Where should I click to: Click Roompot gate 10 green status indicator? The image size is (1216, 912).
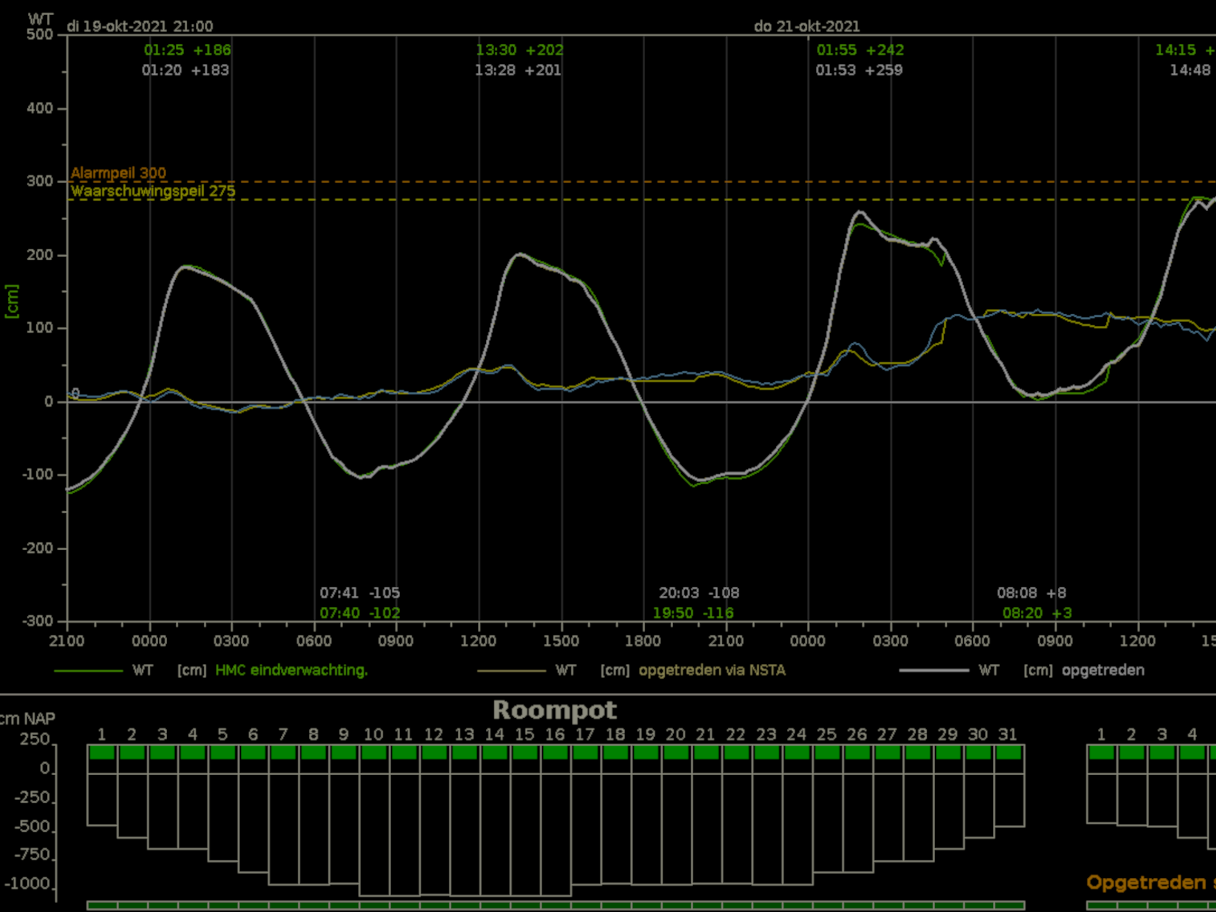374,753
